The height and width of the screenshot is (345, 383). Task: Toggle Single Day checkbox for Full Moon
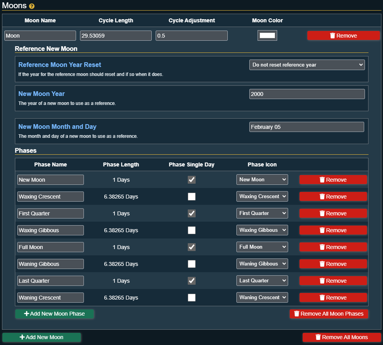point(192,247)
